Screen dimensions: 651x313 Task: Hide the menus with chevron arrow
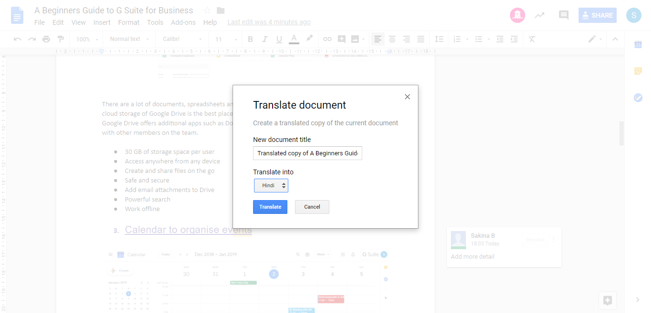(615, 39)
